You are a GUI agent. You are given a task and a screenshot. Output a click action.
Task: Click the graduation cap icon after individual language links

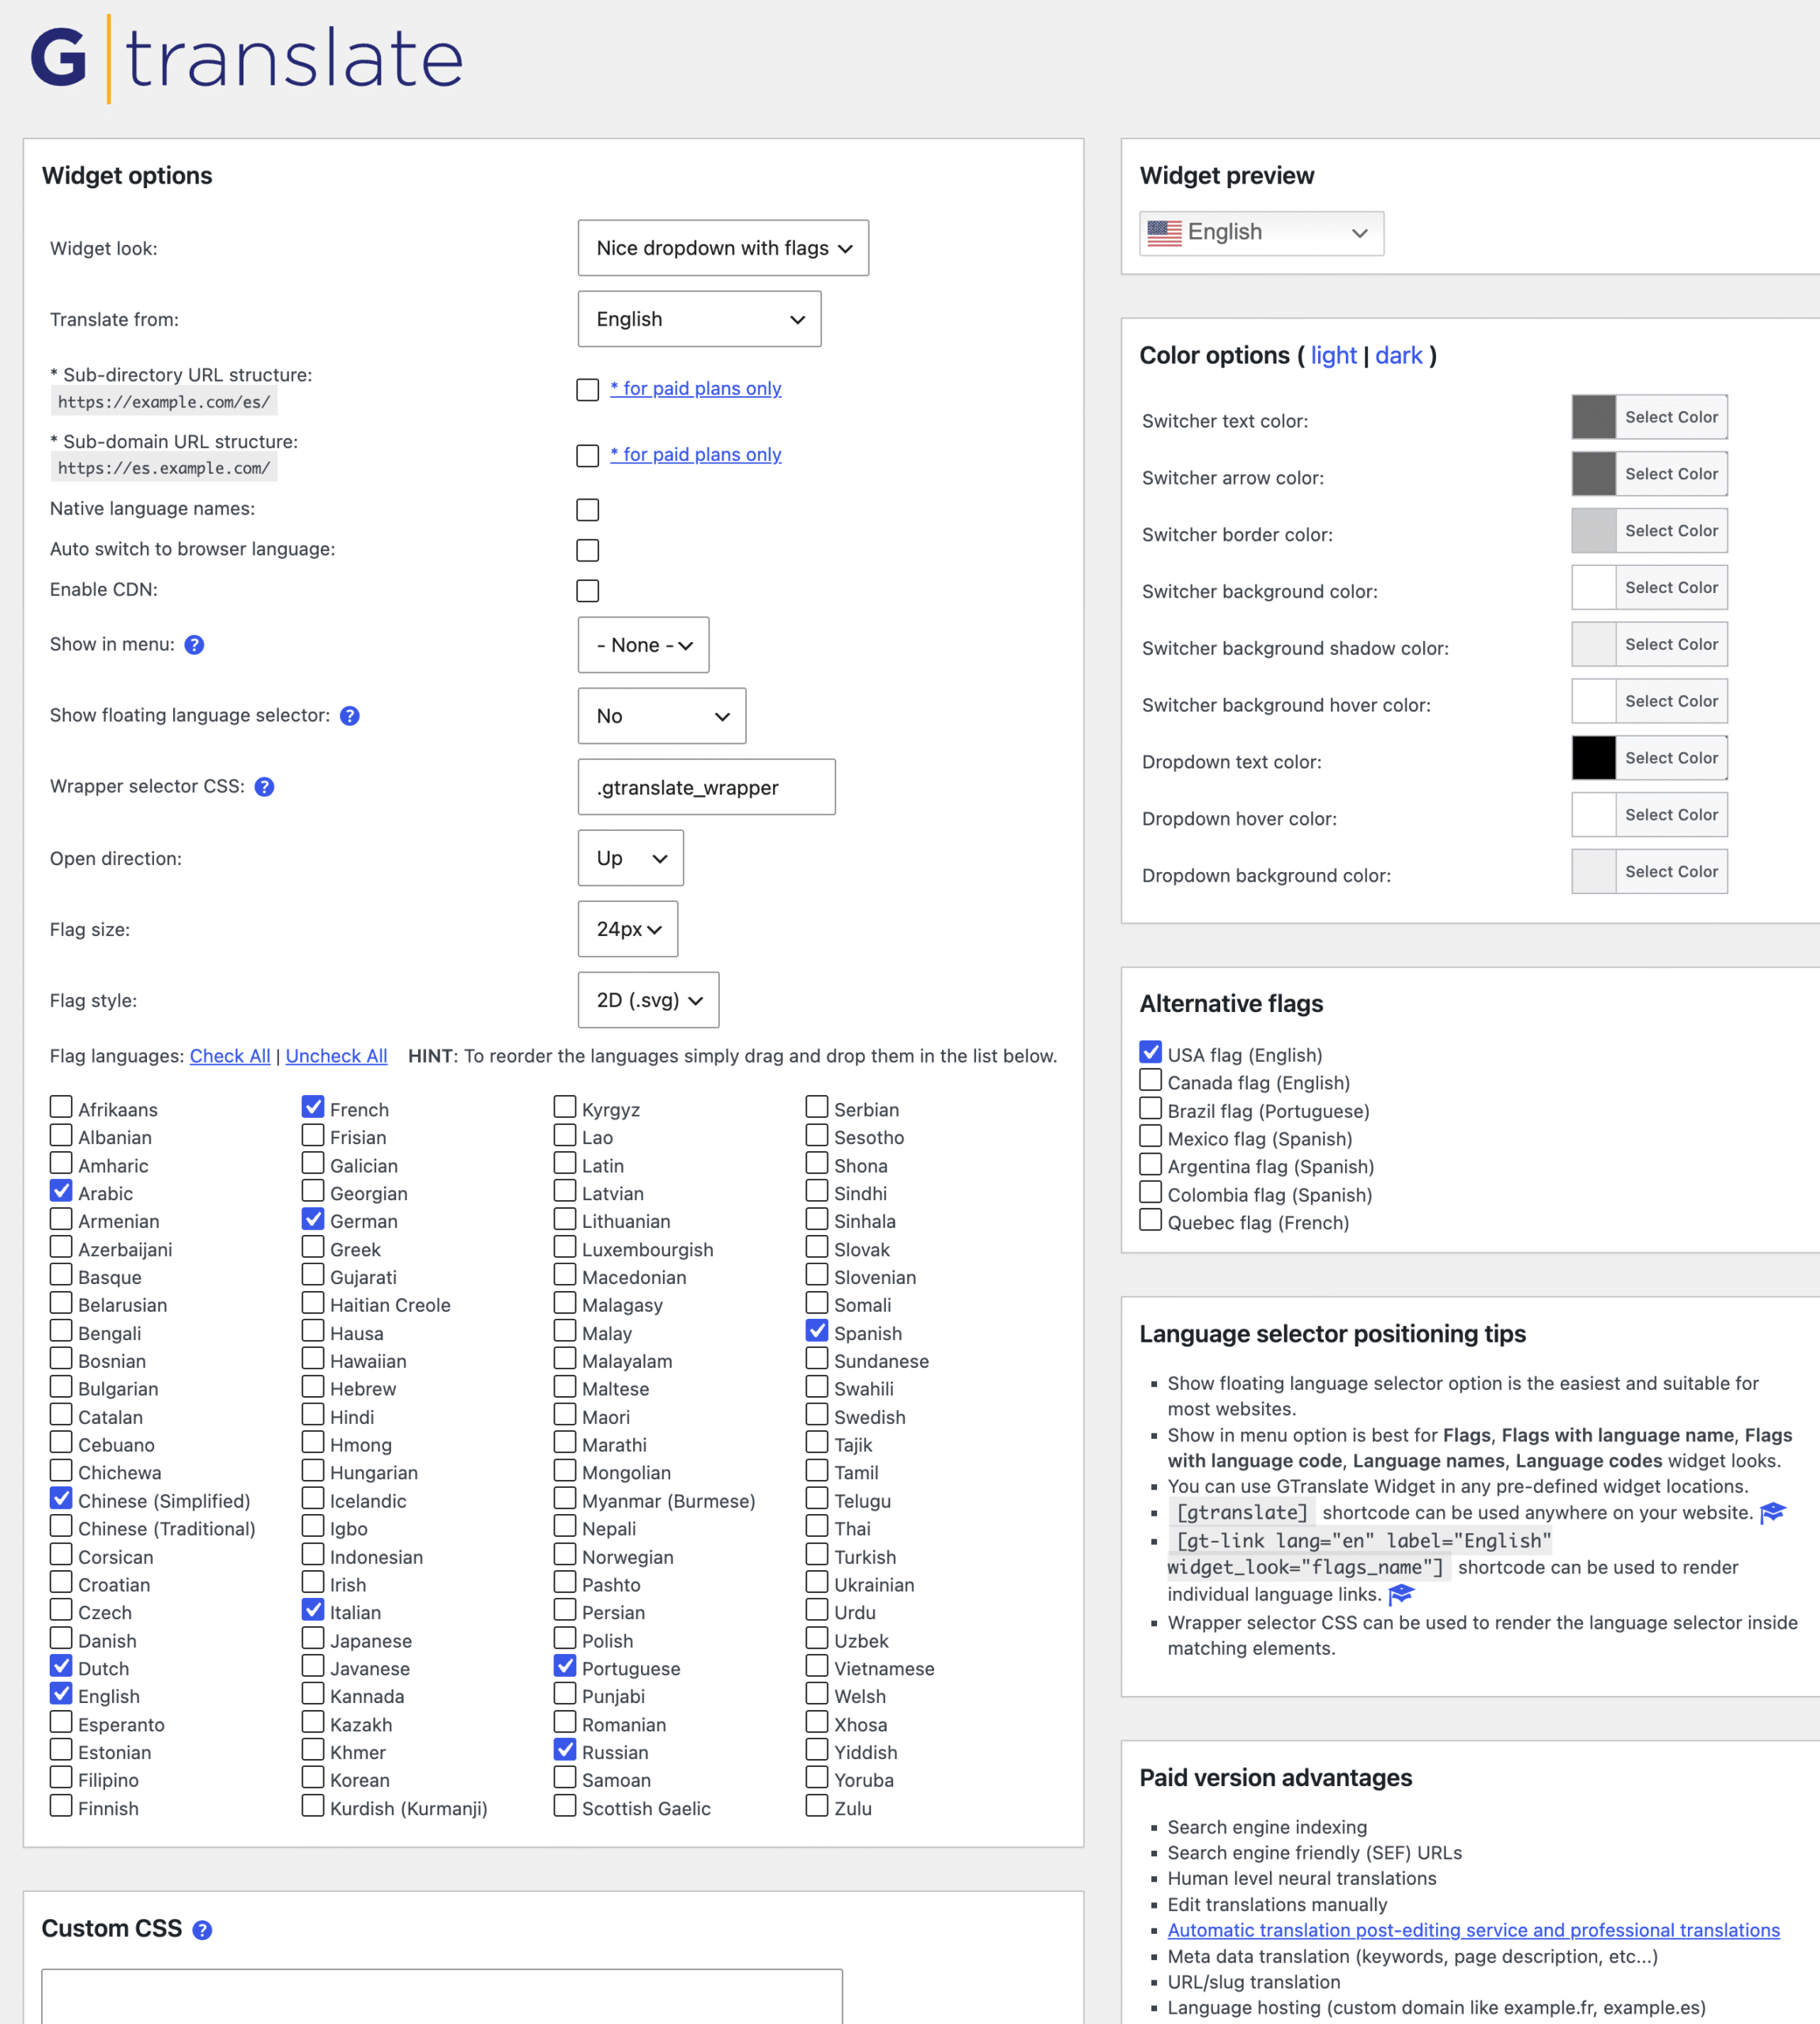(x=1401, y=1594)
